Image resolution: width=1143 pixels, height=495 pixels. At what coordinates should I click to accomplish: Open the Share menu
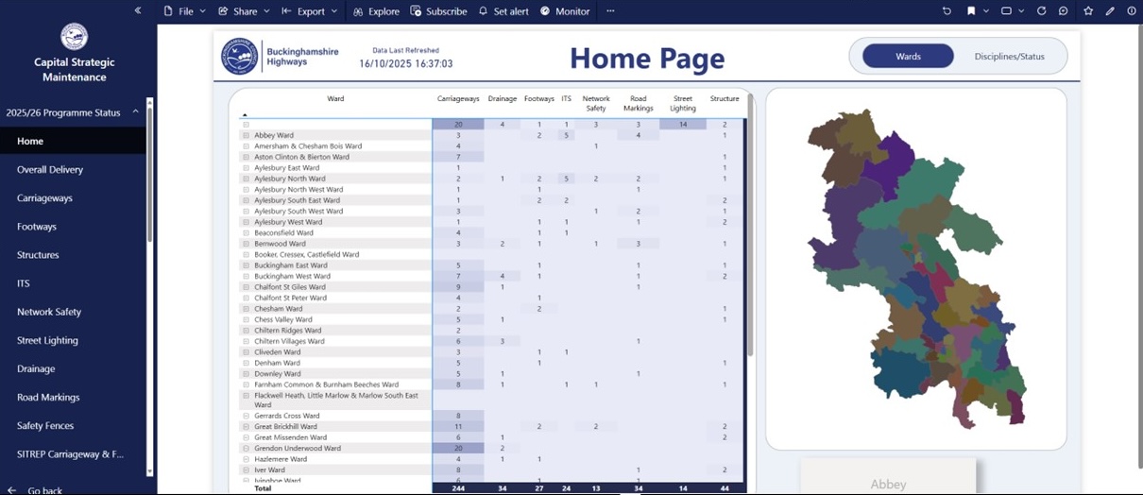pyautogui.click(x=244, y=11)
